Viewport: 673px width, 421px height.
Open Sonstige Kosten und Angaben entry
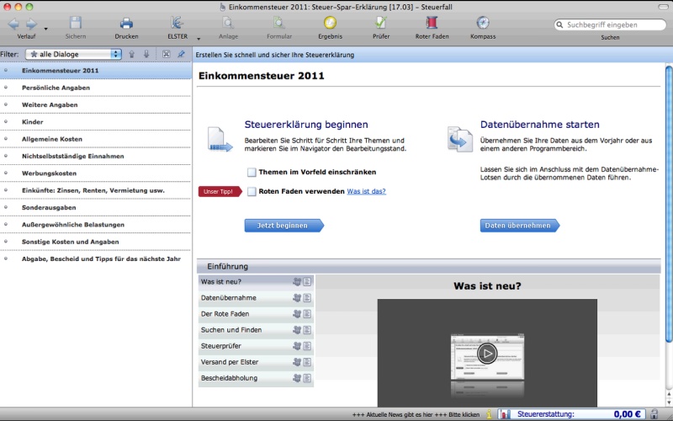(x=96, y=242)
